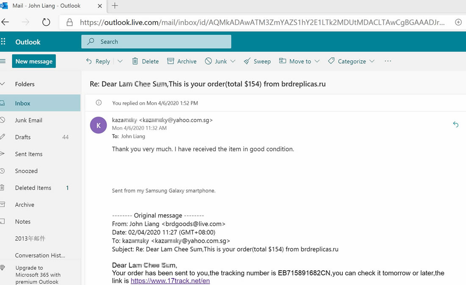Click the Reply arrow icon in toolbar
The image size is (466, 285).
pyautogui.click(x=89, y=61)
